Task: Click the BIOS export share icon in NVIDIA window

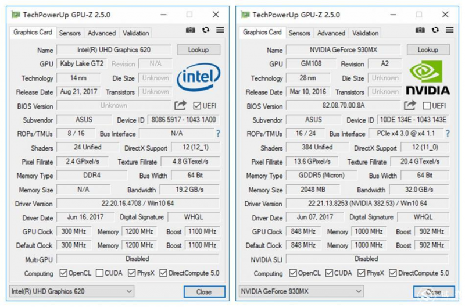Action: (410, 105)
